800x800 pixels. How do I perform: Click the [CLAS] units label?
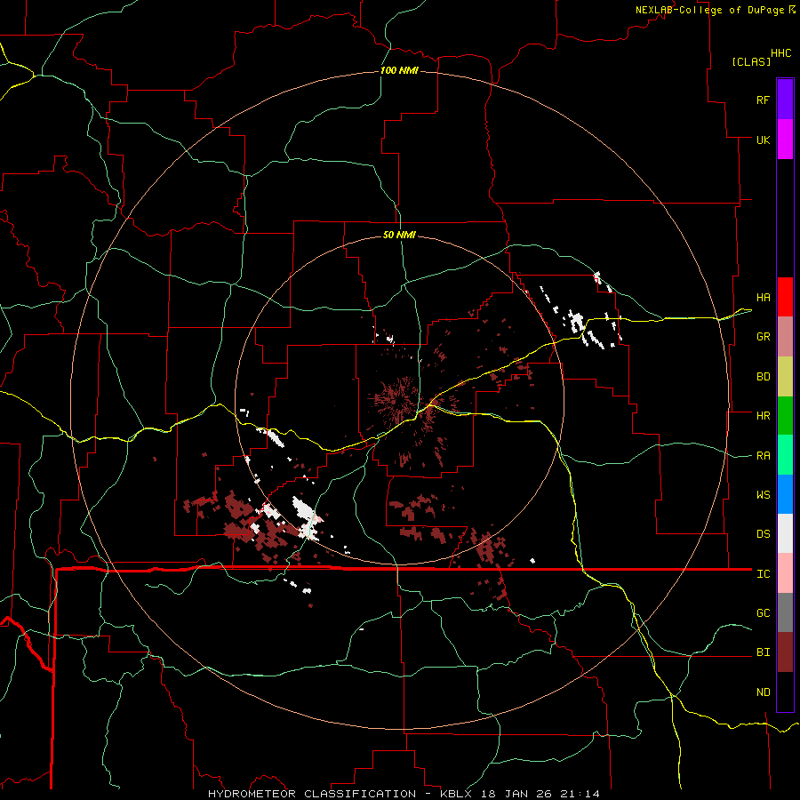pyautogui.click(x=751, y=61)
